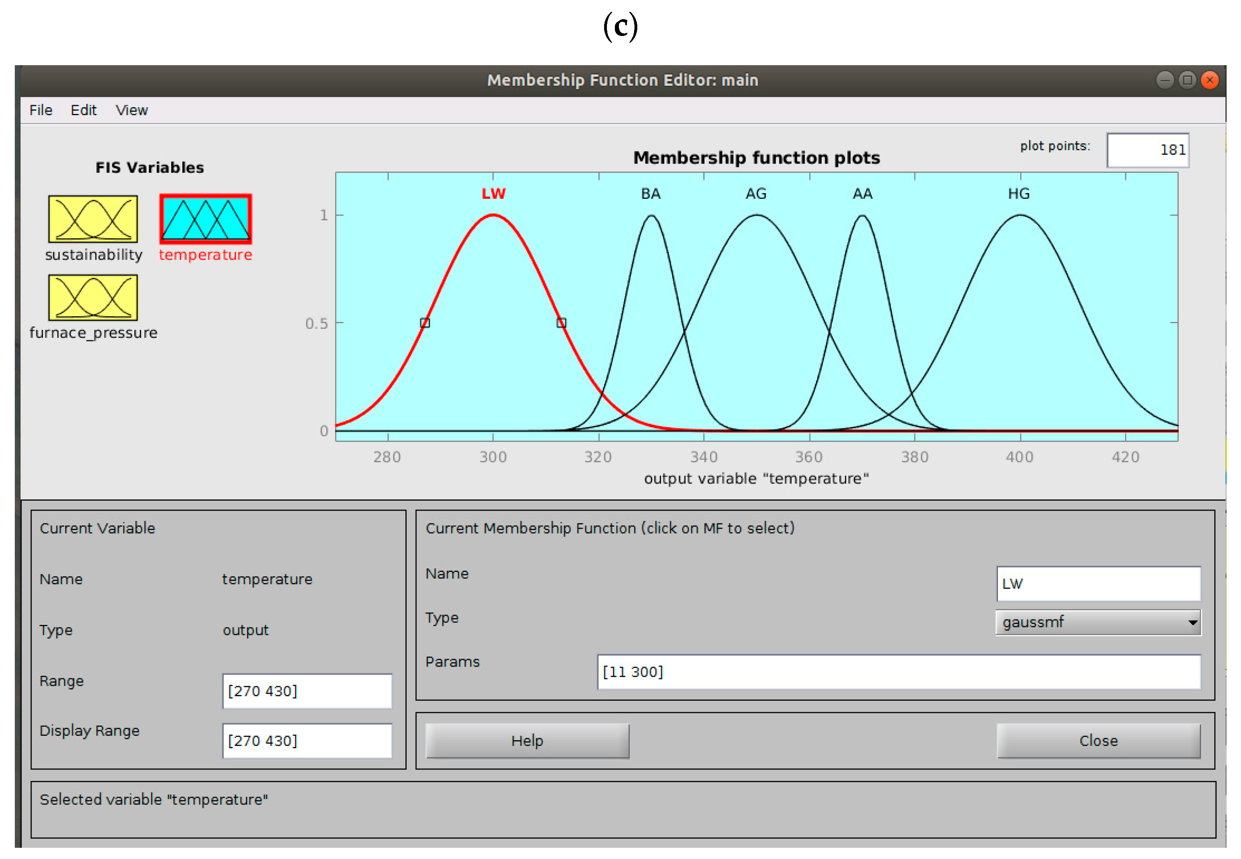Open the gaussmf type dropdown
Viewport: 1241px width, 859px height.
[x=1098, y=623]
